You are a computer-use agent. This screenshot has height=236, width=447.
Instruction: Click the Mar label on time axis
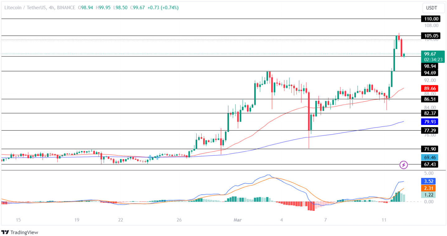pyautogui.click(x=237, y=220)
